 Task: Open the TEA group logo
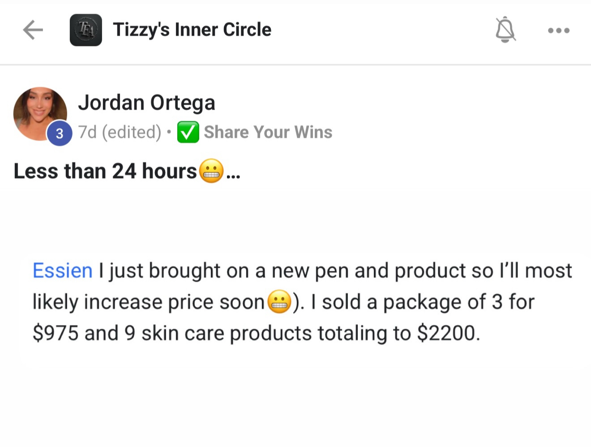coord(86,30)
